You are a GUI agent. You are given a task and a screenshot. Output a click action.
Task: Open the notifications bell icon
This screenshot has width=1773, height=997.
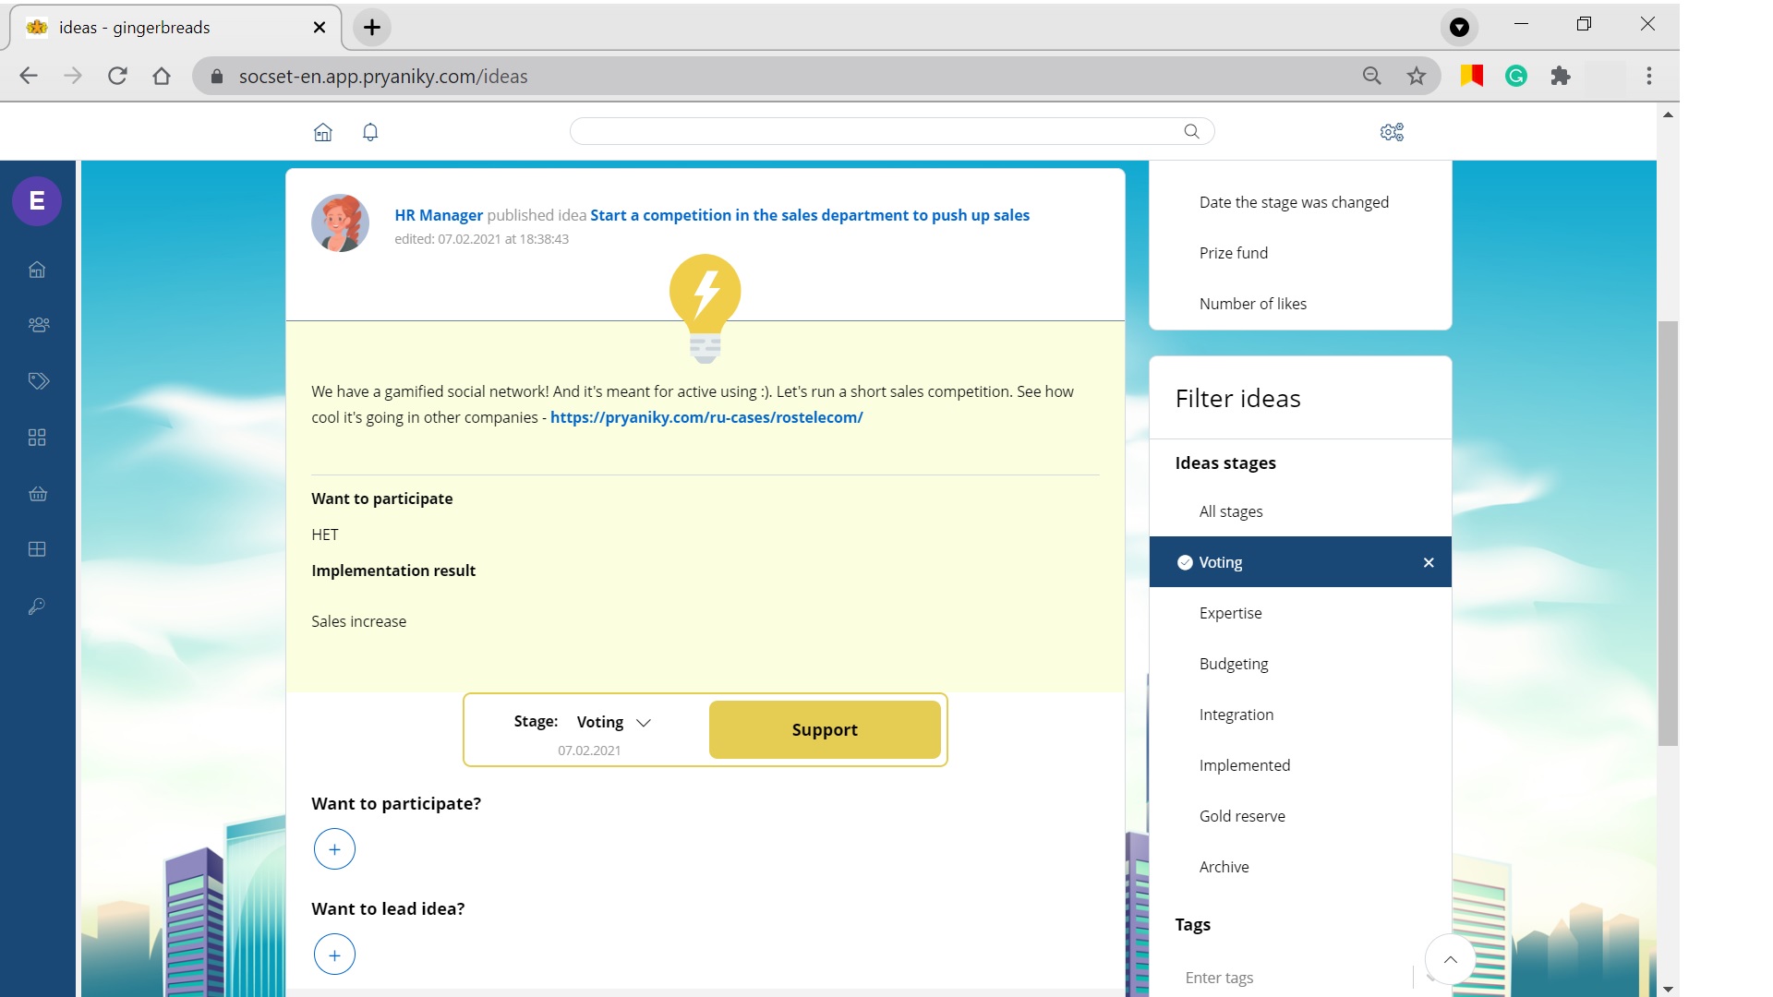[x=370, y=132]
